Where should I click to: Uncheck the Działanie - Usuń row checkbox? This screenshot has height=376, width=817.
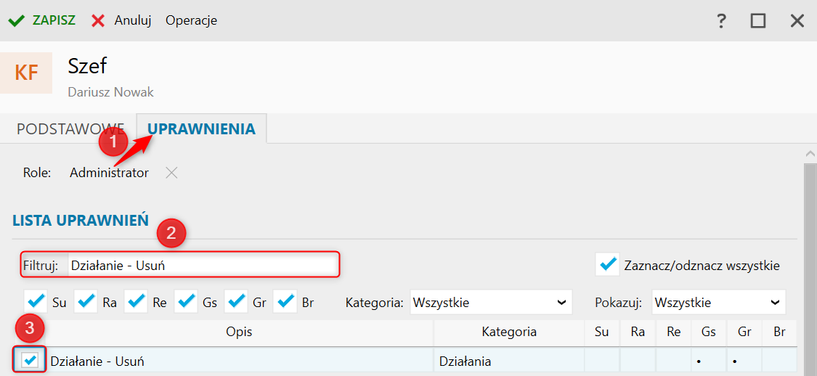click(31, 360)
